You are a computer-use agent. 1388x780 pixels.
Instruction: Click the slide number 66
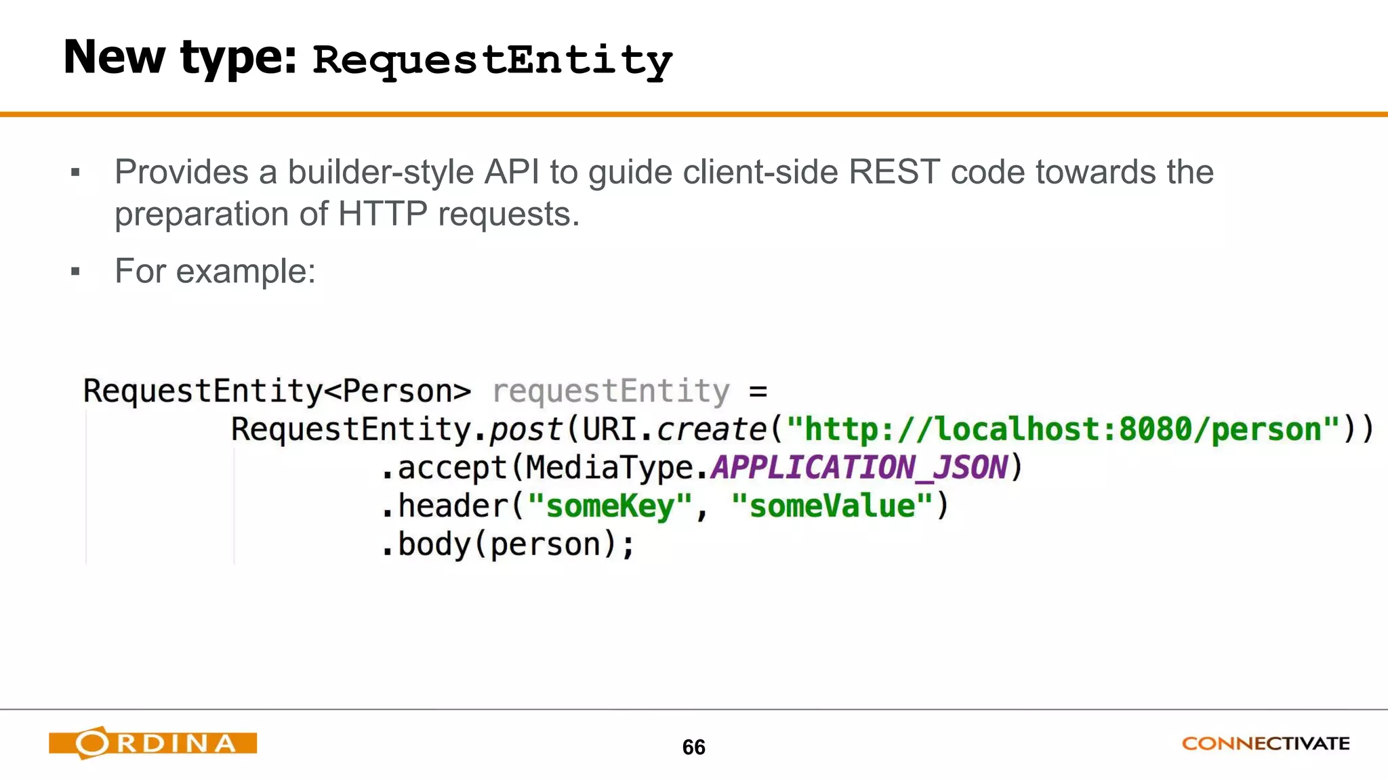[x=694, y=747]
